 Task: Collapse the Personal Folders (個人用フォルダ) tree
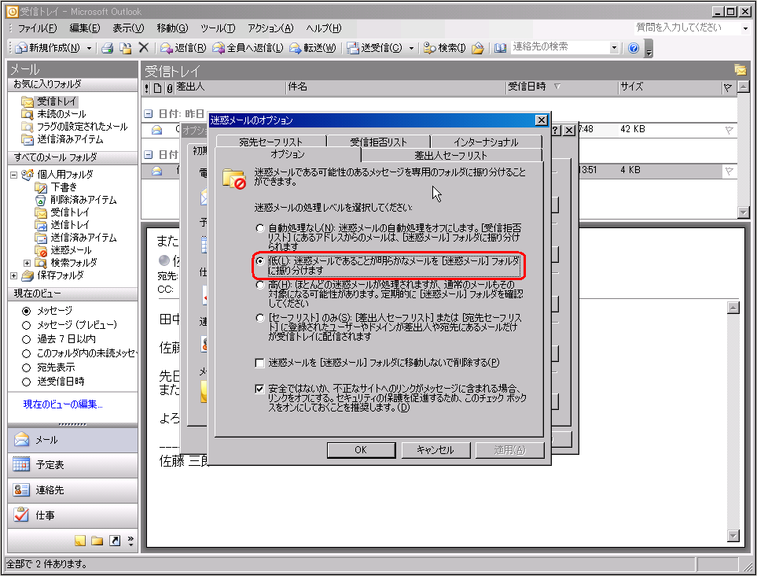[x=13, y=175]
